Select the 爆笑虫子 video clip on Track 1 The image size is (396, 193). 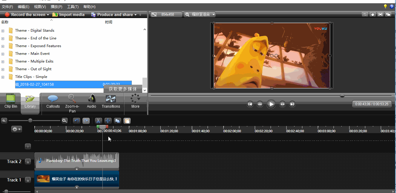tap(77, 179)
